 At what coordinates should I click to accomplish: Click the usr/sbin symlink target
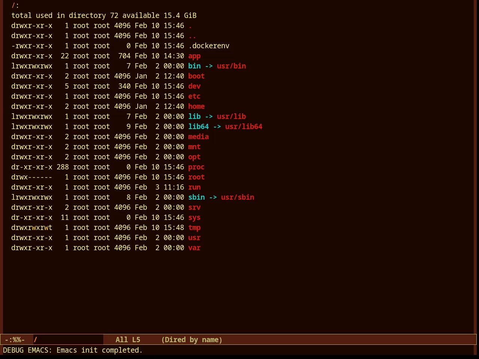click(237, 197)
